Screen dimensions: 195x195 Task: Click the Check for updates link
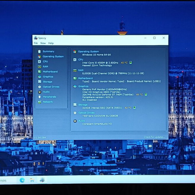point(154,137)
